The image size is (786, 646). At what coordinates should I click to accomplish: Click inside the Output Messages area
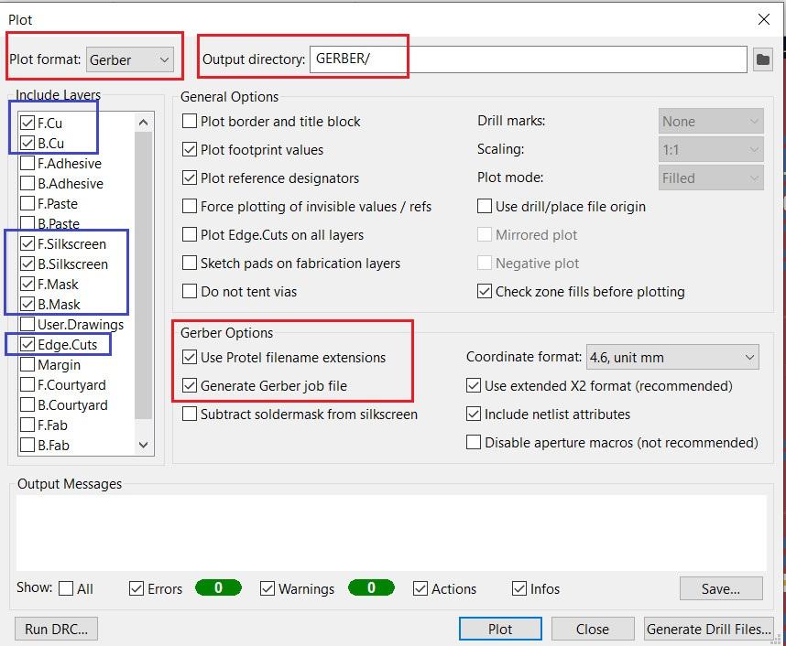tap(391, 533)
